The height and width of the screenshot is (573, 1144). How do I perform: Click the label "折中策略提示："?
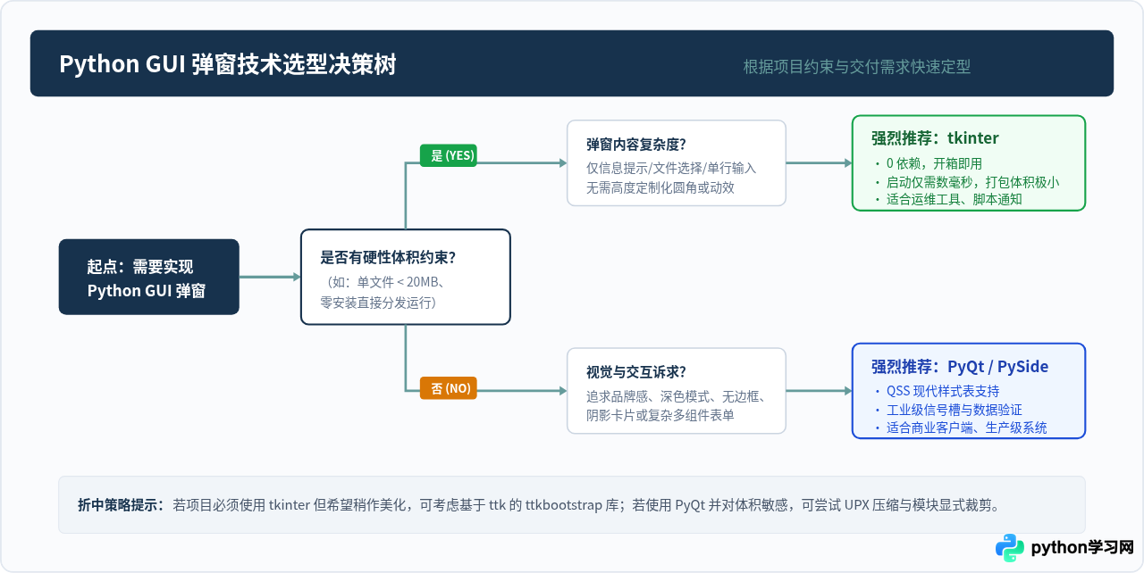click(122, 505)
